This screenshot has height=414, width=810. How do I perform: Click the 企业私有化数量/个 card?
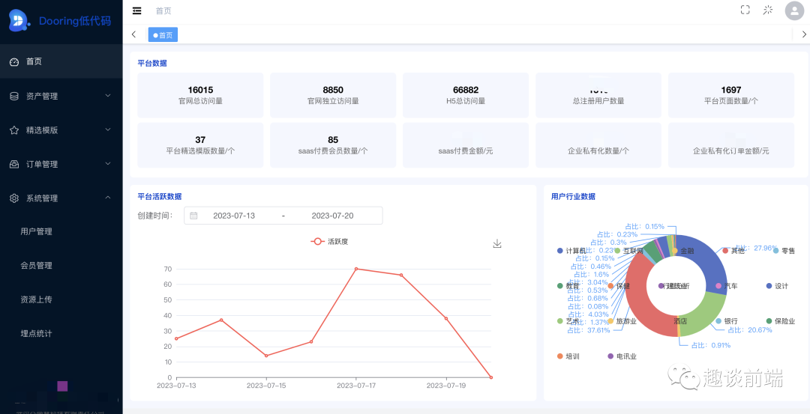(x=598, y=145)
